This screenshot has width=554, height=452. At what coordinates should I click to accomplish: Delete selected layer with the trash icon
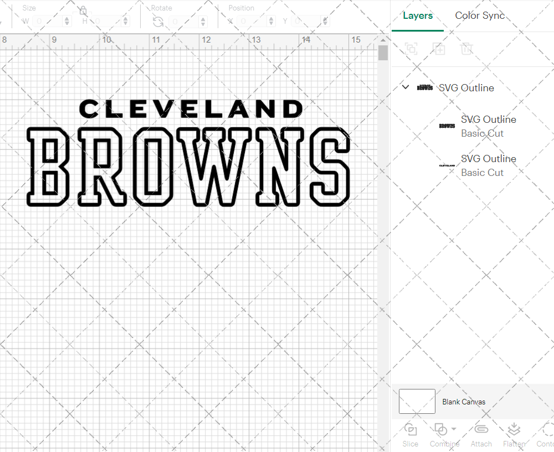click(466, 49)
